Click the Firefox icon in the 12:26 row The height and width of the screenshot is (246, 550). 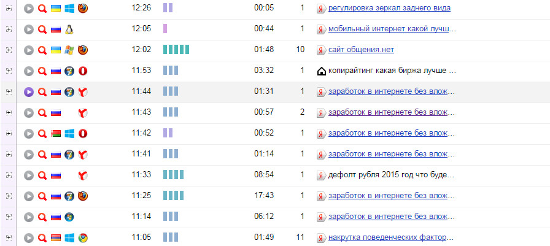click(83, 8)
